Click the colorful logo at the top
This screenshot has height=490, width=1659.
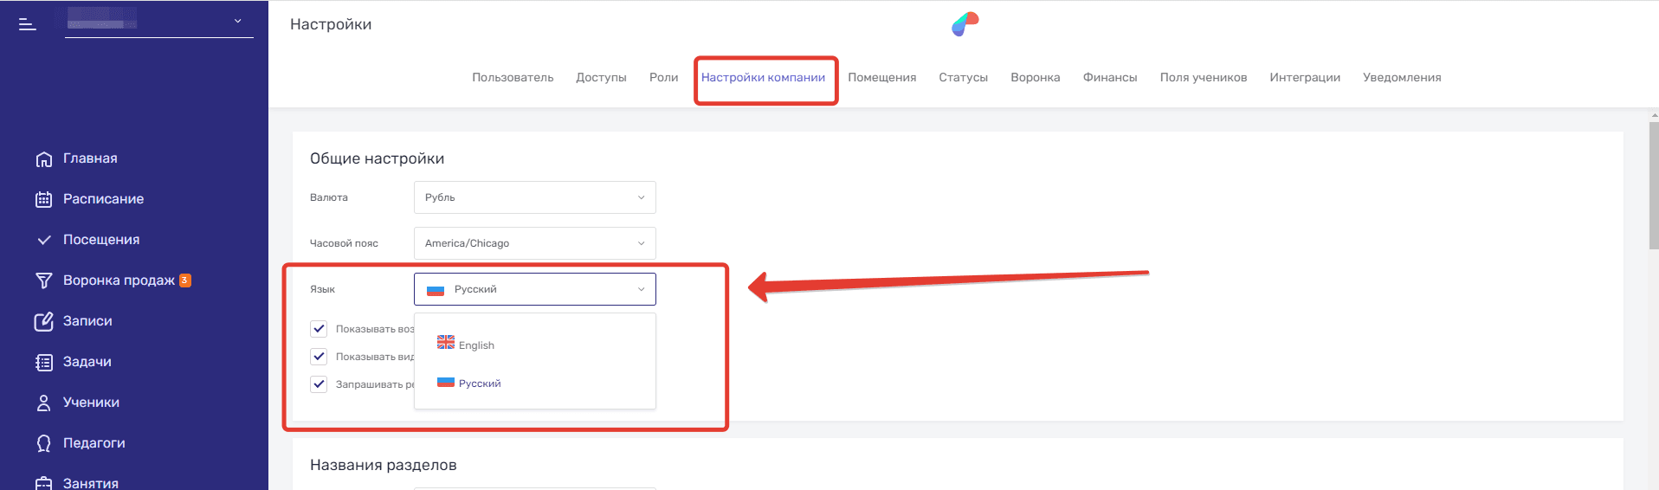(965, 24)
